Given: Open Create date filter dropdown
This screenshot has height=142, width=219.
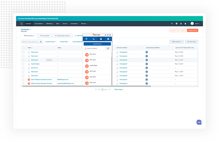Looking at the screenshot, I should pos(64,42).
